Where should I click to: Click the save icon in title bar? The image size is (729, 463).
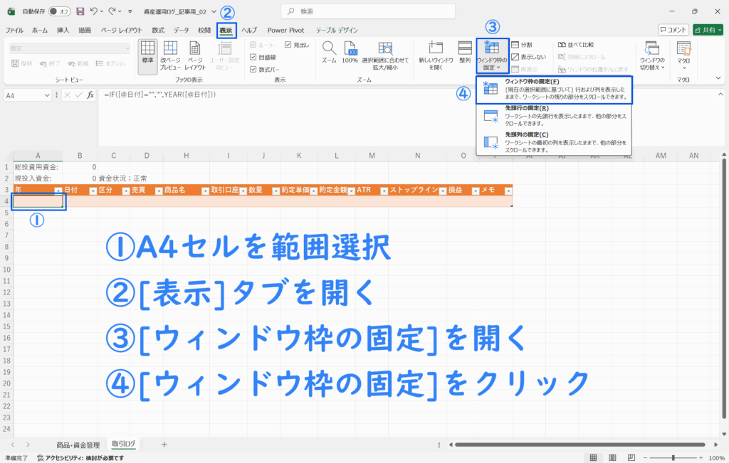80,11
